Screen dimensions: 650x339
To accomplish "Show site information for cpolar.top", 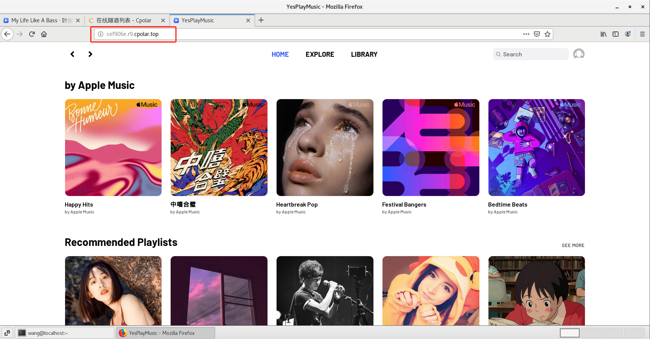I will click(101, 34).
